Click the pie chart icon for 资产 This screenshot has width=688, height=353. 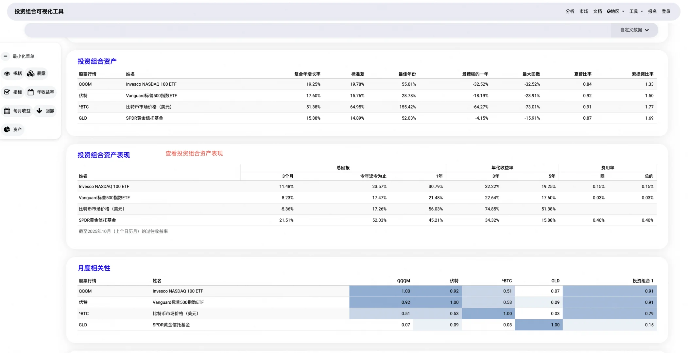coord(7,130)
